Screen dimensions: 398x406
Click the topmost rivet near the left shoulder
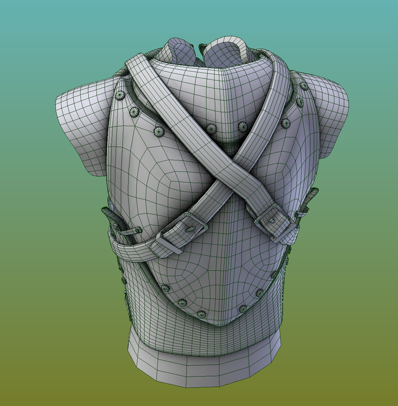point(121,96)
